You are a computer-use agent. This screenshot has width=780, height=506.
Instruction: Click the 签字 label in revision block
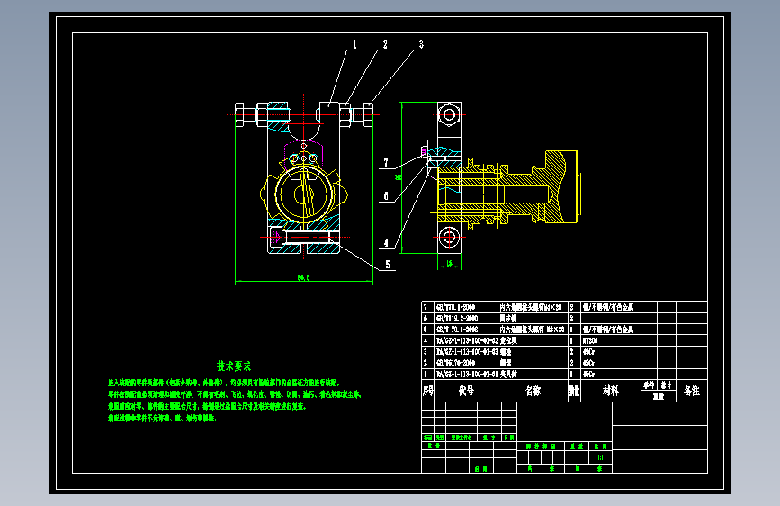click(489, 438)
